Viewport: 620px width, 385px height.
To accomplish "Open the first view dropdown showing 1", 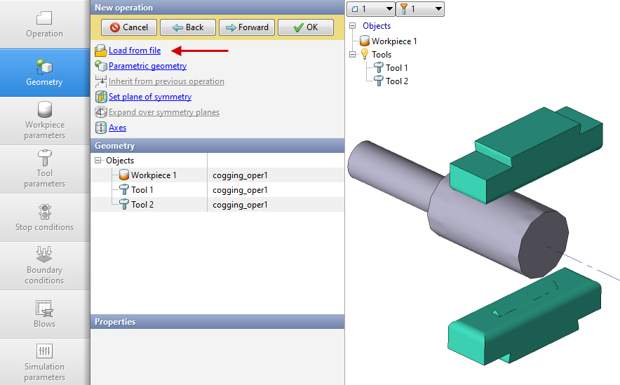I will [371, 9].
